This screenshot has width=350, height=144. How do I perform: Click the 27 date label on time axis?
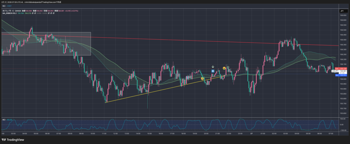(x=251, y=134)
